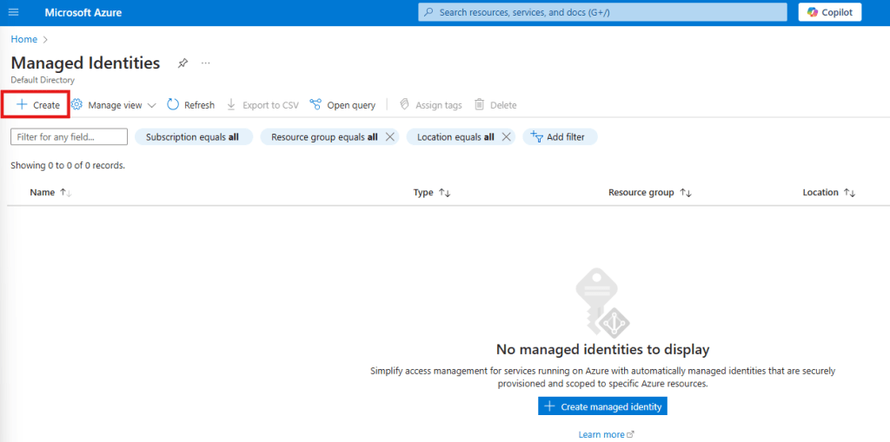Sort by Type column arrows
The width and height of the screenshot is (890, 442).
tap(444, 193)
